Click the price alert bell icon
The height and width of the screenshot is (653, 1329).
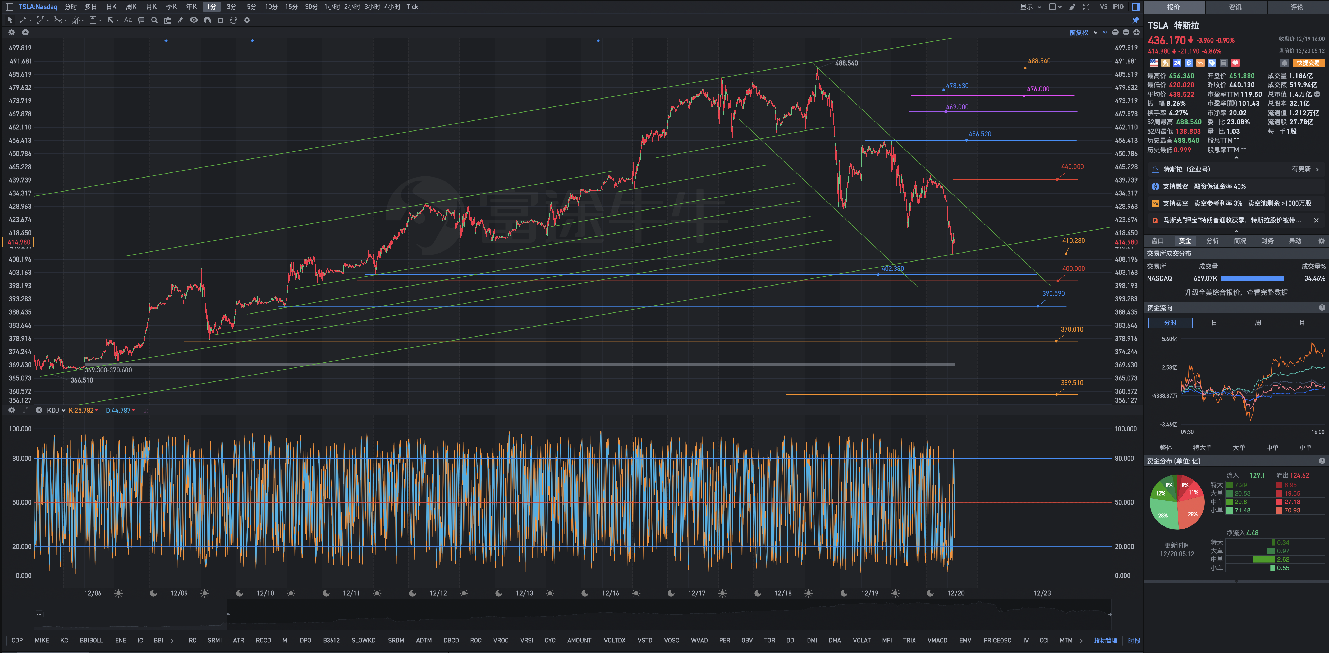click(1285, 63)
